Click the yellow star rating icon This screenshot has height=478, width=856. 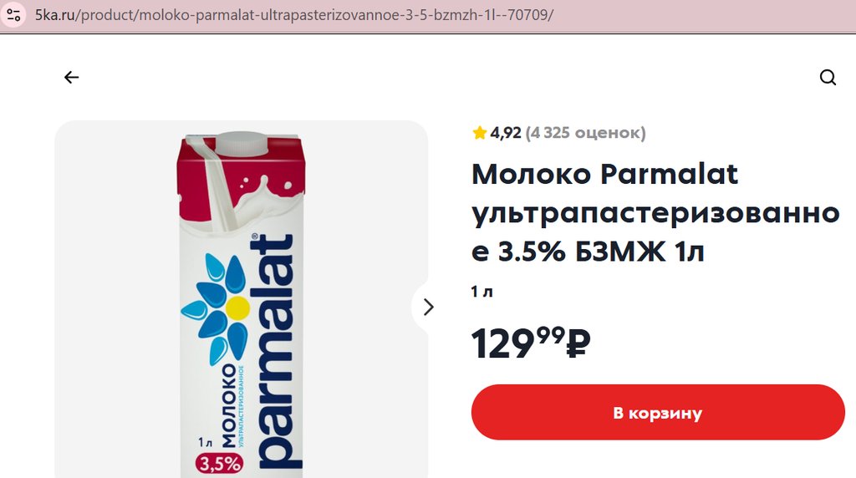(479, 133)
